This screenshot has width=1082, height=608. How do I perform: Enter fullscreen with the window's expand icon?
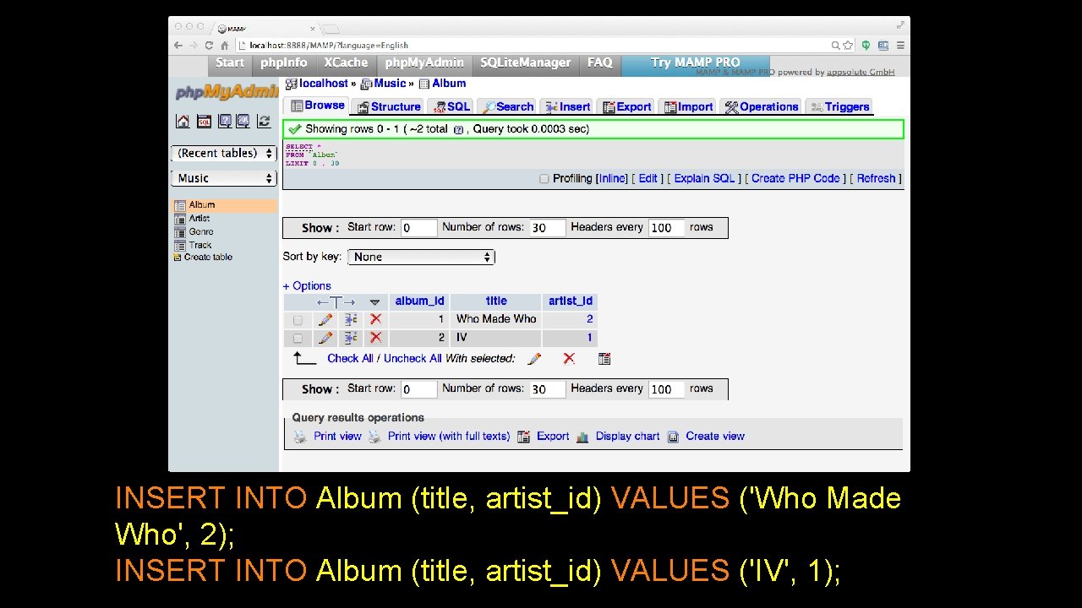901,24
